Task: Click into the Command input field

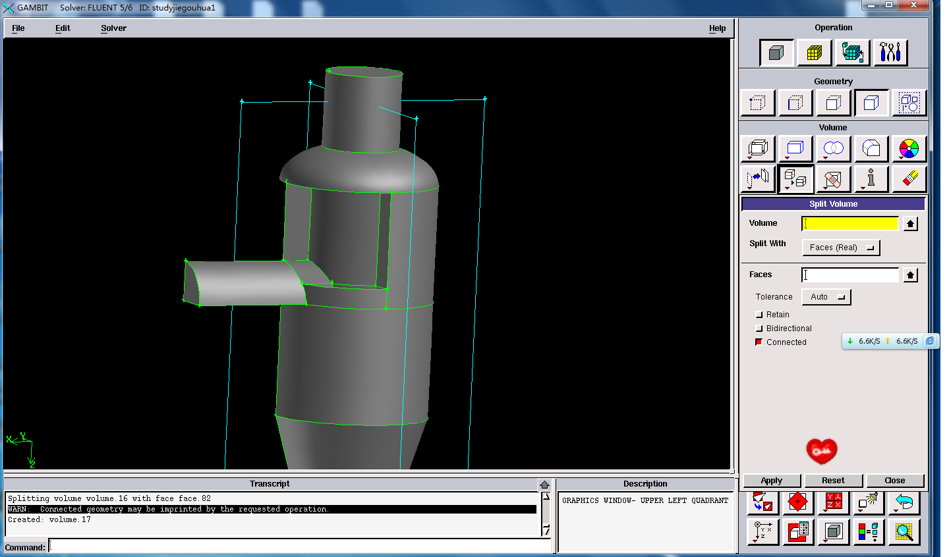Action: 300,546
